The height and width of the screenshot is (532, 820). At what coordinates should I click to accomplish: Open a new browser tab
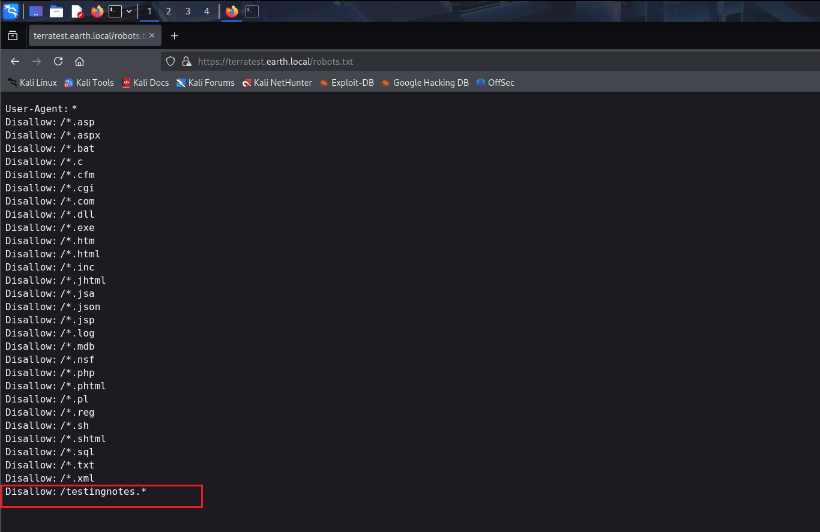(x=174, y=36)
